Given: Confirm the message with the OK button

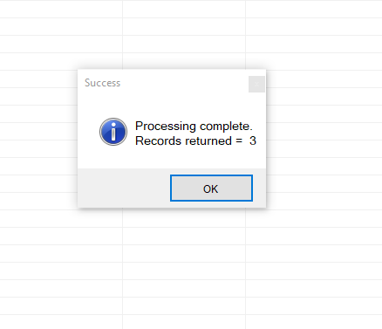Looking at the screenshot, I should pyautogui.click(x=211, y=188).
